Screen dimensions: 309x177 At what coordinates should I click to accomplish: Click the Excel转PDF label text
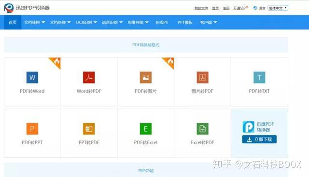click(x=202, y=142)
